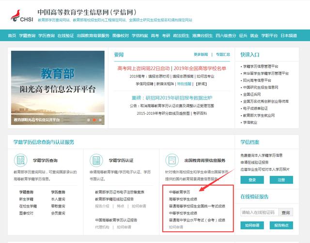The height and width of the screenshot is (243, 310).
Task: Open 全国万名优秀创新创业导师库 quick link
Action: pyautogui.click(x=266, y=101)
